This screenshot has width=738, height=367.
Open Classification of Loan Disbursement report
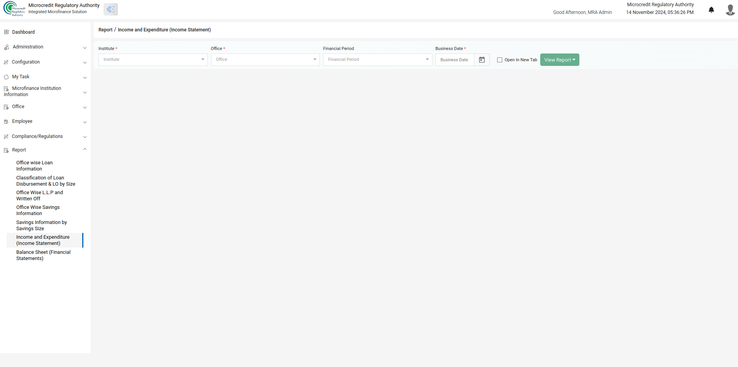coord(46,181)
